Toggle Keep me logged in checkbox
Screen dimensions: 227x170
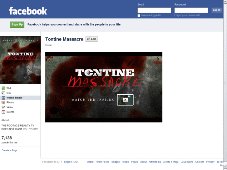139,16
